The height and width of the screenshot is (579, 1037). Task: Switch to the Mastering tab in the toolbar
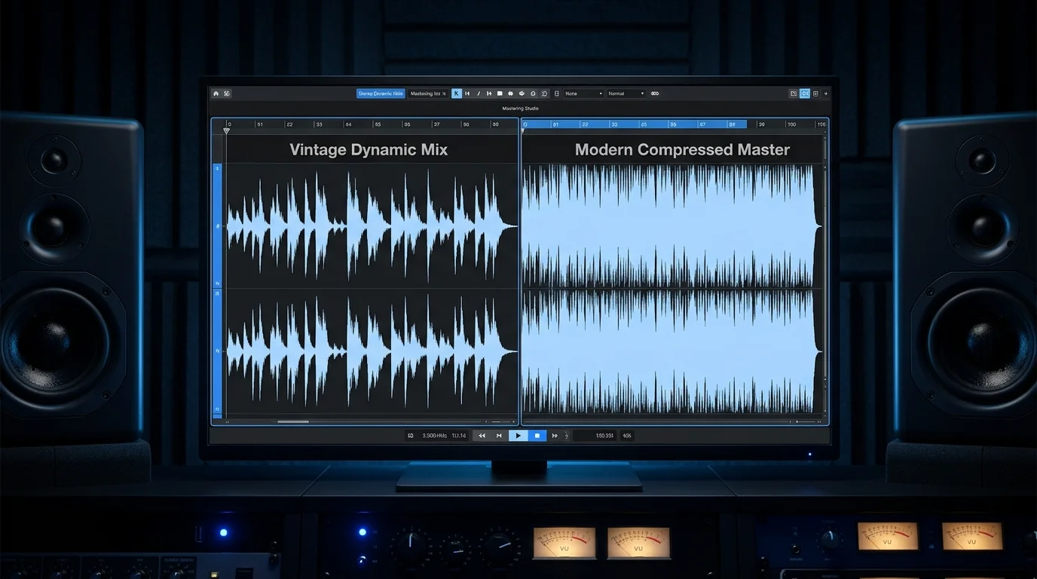427,93
